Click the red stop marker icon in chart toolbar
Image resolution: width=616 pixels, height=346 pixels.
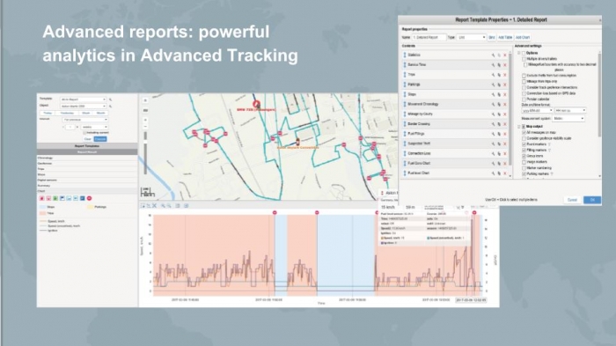[x=89, y=198]
